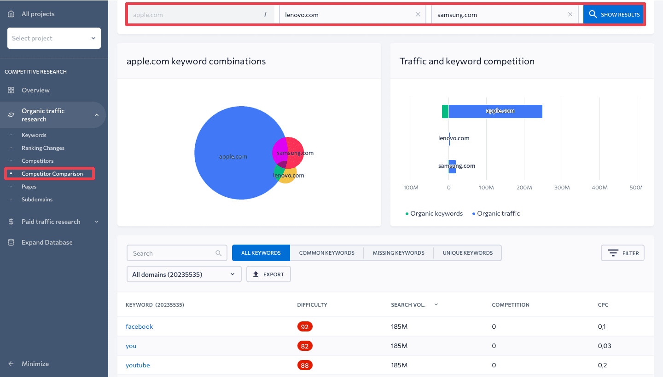Click the magnifier icon in Search box
663x377 pixels.
[x=218, y=253]
